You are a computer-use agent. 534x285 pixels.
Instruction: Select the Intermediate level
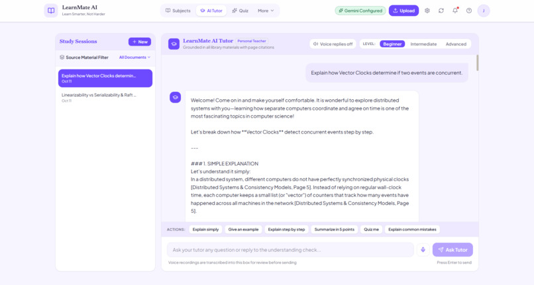[x=423, y=44]
